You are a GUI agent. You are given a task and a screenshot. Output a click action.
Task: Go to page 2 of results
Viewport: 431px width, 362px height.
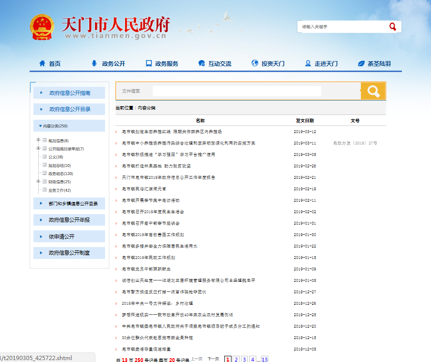pos(236,359)
